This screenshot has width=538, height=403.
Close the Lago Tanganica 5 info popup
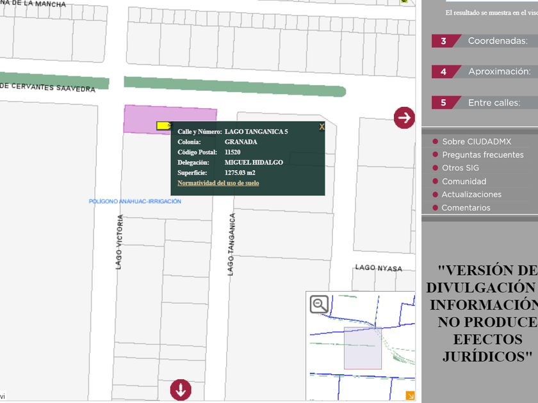pyautogui.click(x=322, y=127)
